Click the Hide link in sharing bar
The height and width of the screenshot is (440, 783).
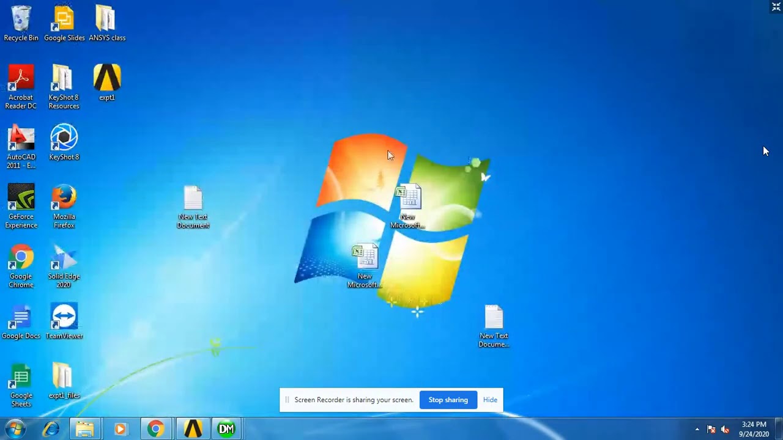point(490,400)
